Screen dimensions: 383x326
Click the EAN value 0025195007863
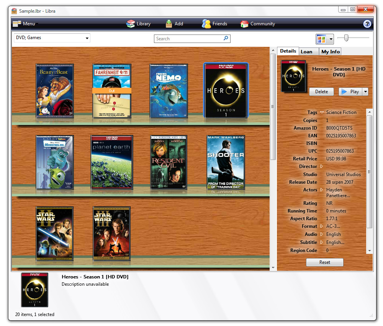click(341, 136)
